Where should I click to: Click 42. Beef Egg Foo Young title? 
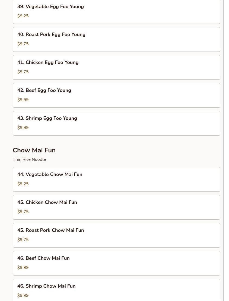(x=44, y=90)
